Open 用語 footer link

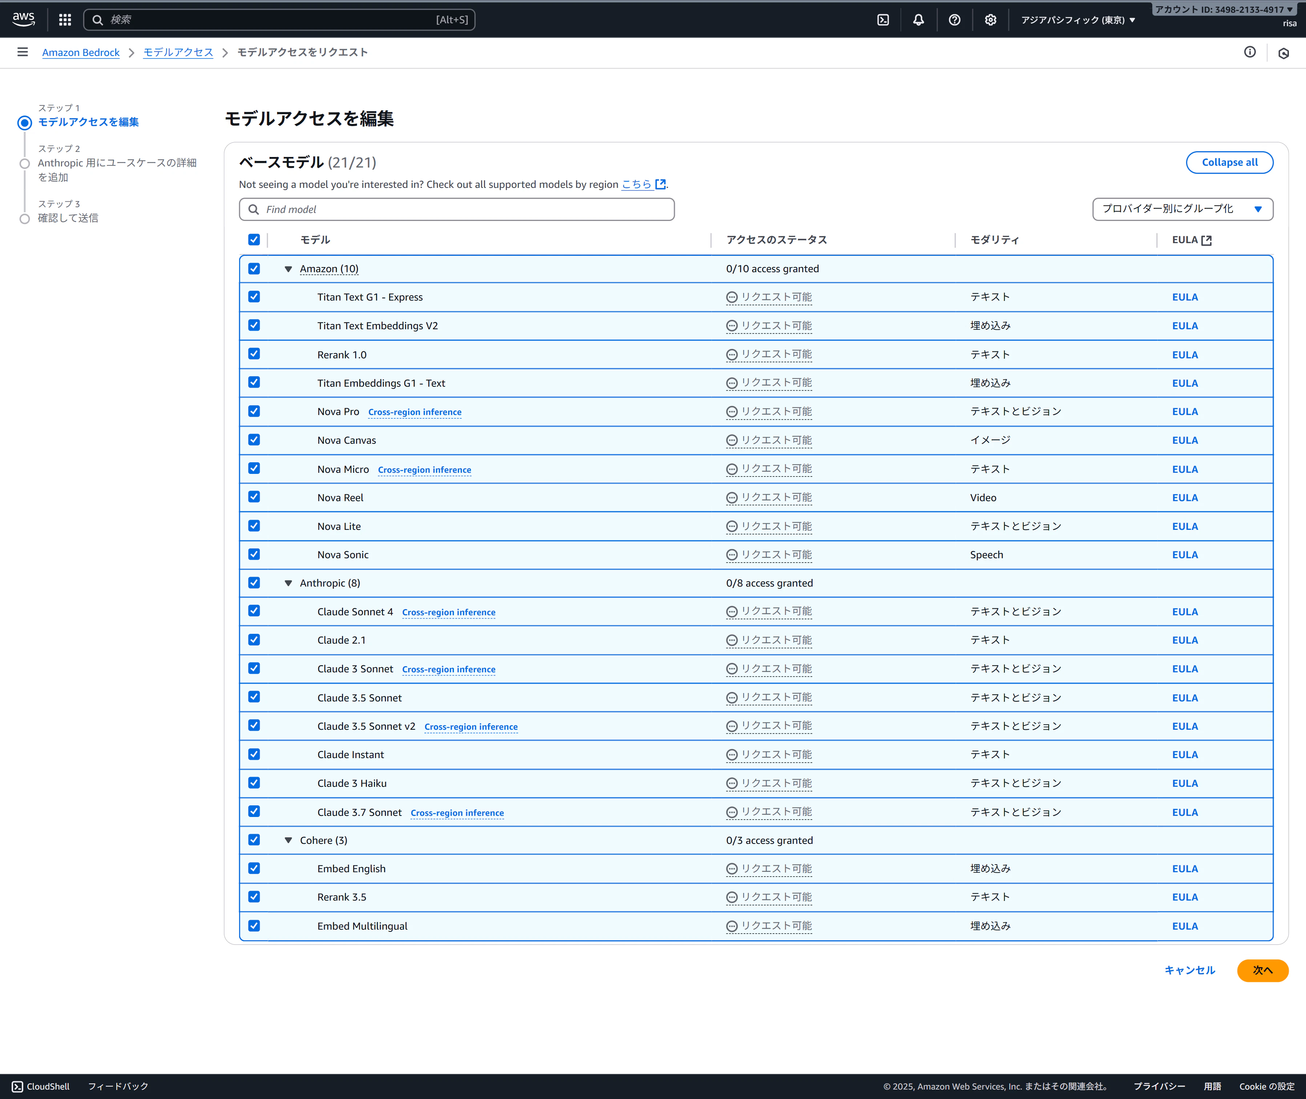[1212, 1087]
